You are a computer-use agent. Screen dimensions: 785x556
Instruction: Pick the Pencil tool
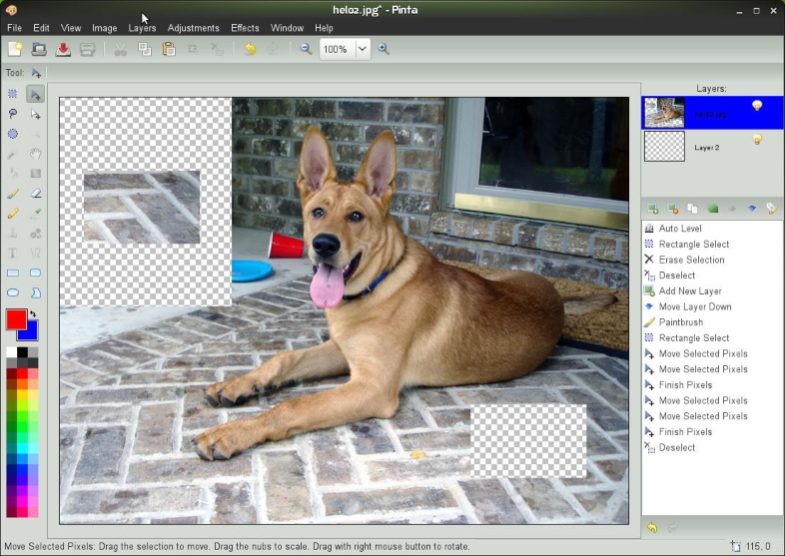[13, 214]
